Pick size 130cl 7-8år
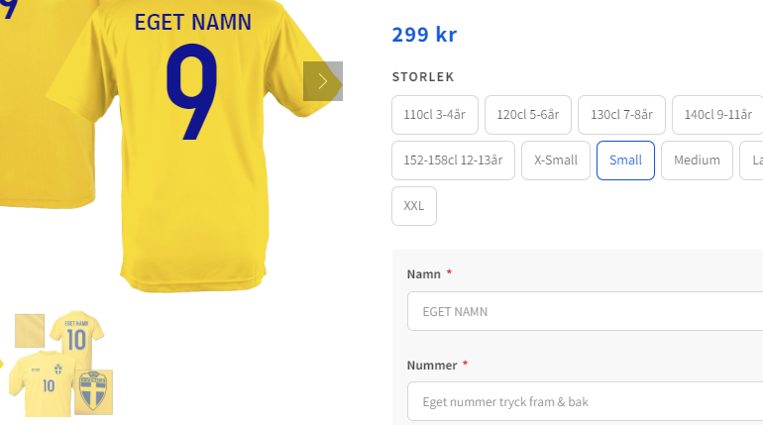The width and height of the screenshot is (763, 426). (620, 115)
